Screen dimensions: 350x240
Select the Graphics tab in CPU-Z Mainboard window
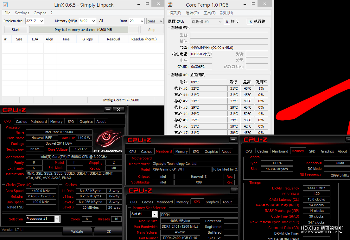[x=211, y=152]
